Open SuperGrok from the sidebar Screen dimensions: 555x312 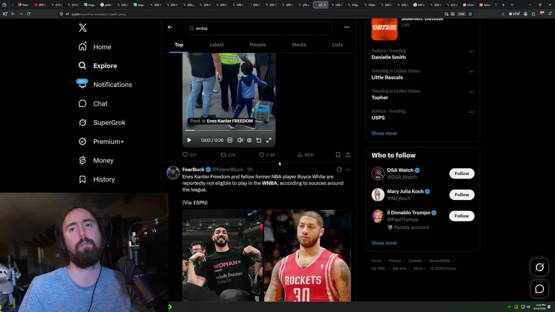coord(102,123)
